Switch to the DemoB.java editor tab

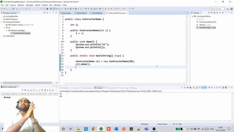click(97, 13)
